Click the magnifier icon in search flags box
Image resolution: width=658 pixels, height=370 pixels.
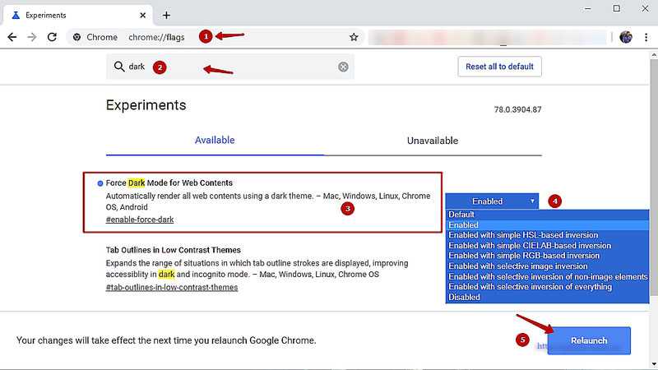click(119, 67)
